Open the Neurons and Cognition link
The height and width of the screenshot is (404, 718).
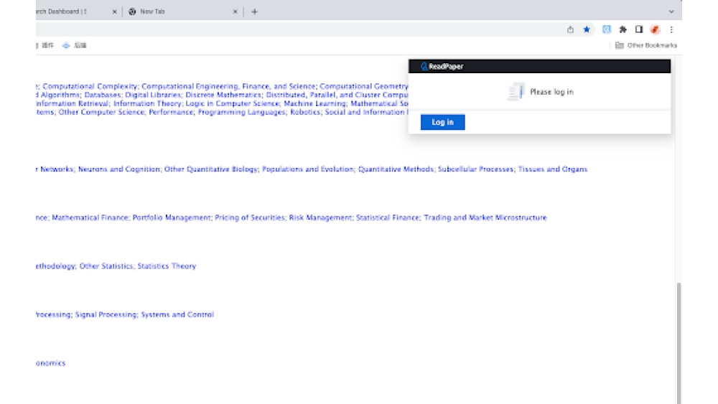point(119,169)
